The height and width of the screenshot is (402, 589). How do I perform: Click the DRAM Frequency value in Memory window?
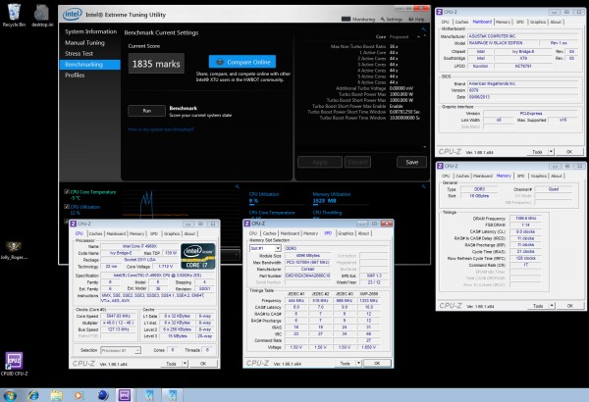[525, 218]
